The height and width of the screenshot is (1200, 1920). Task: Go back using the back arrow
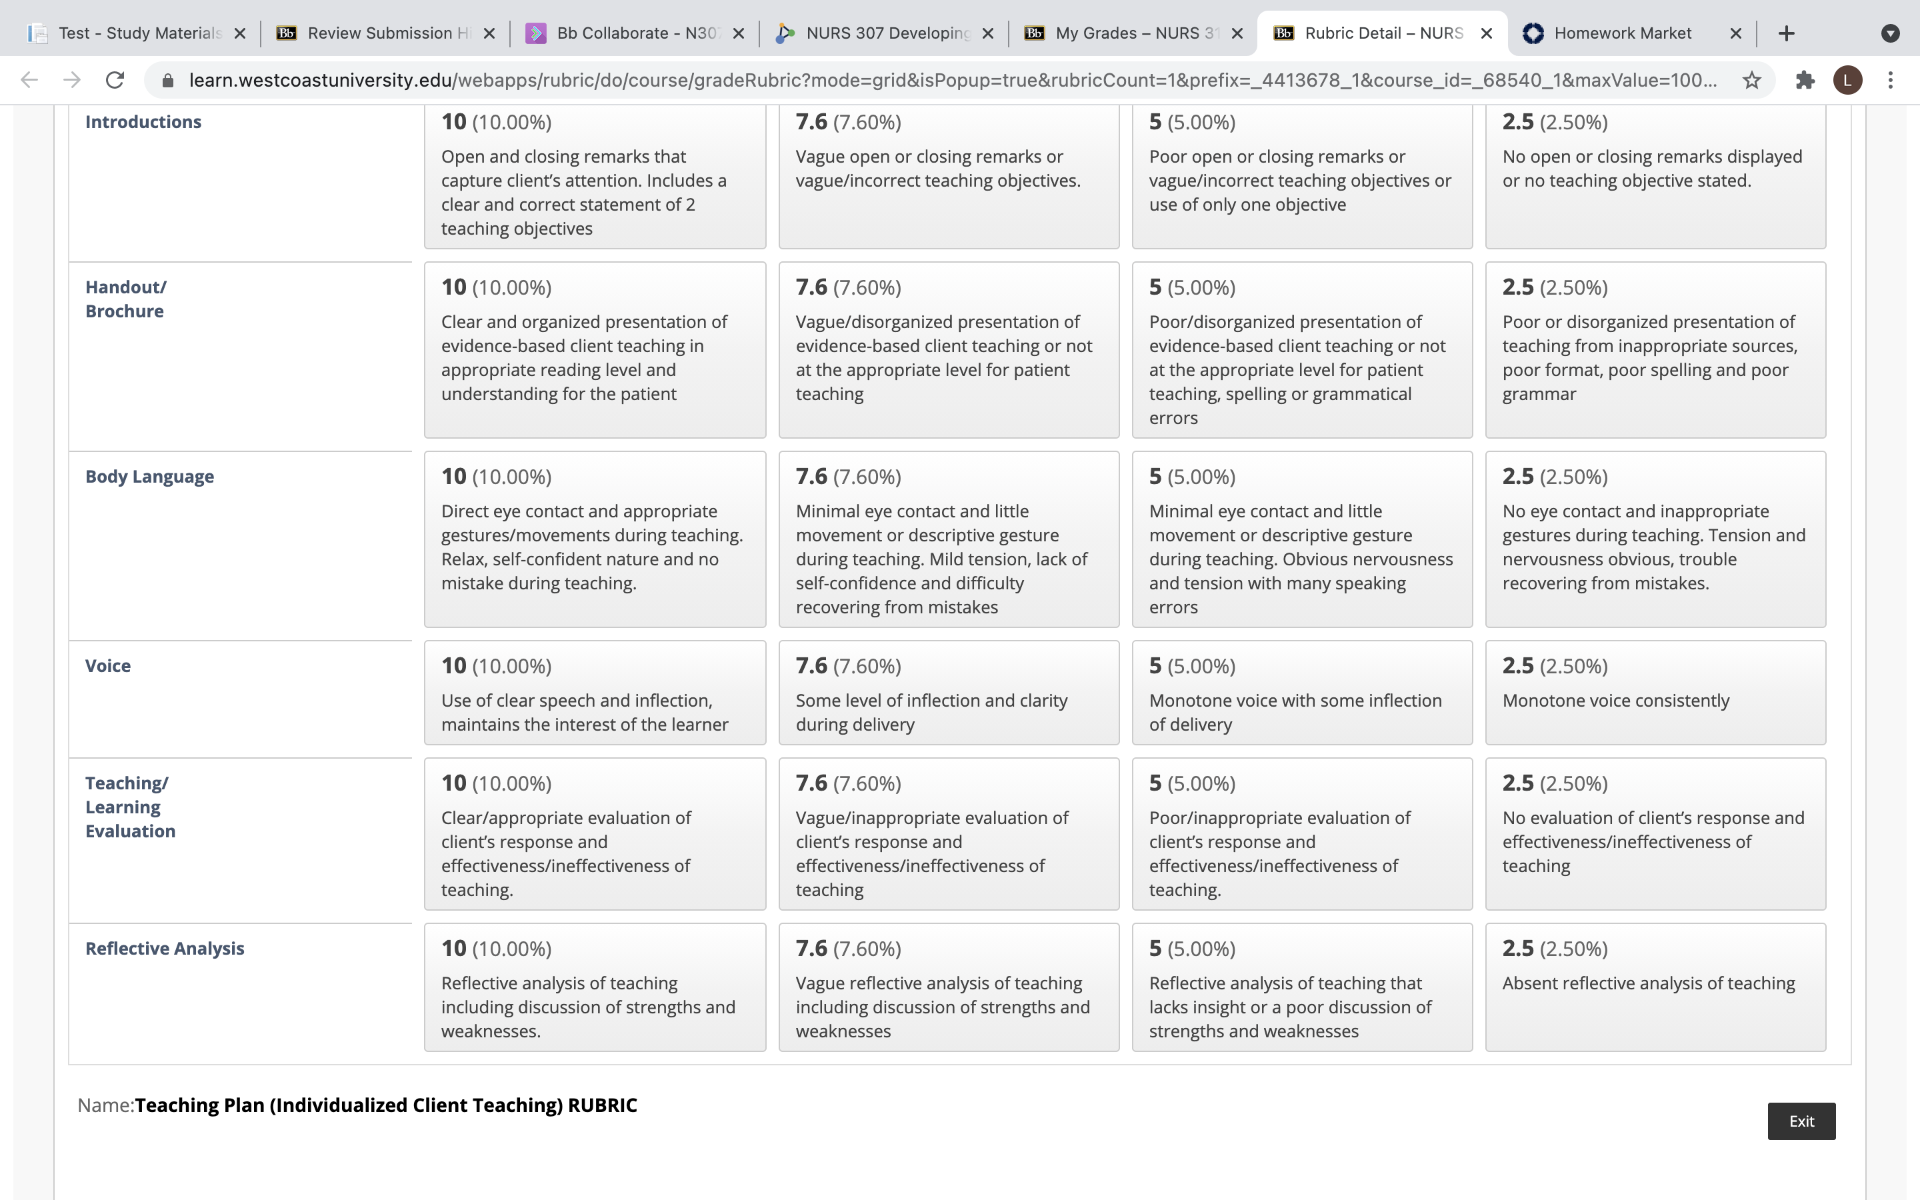coord(29,80)
